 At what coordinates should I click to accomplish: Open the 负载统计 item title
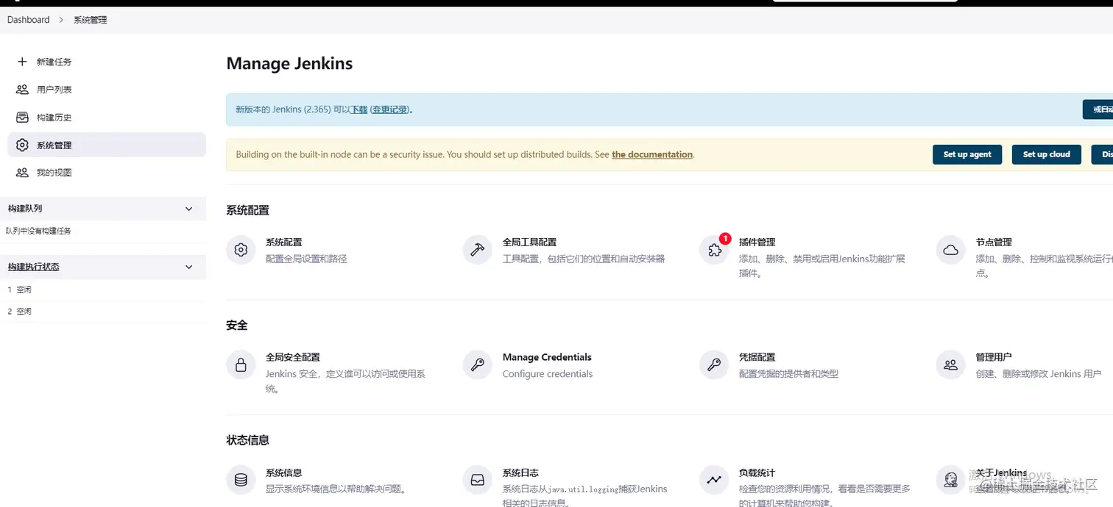pos(757,472)
